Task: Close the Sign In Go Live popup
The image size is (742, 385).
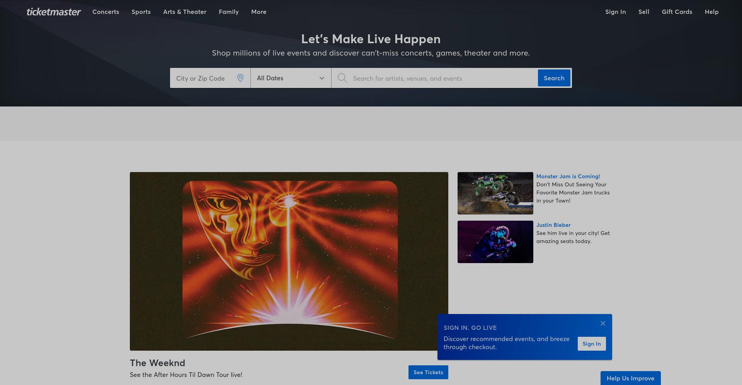Action: pos(603,323)
